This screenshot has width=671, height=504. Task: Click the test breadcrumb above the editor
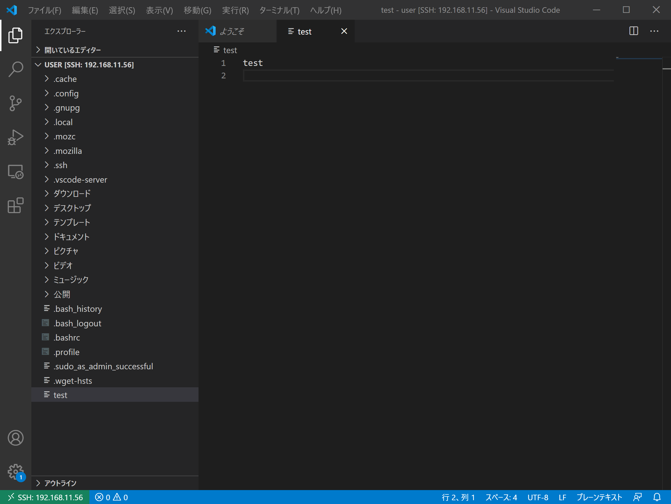point(226,50)
